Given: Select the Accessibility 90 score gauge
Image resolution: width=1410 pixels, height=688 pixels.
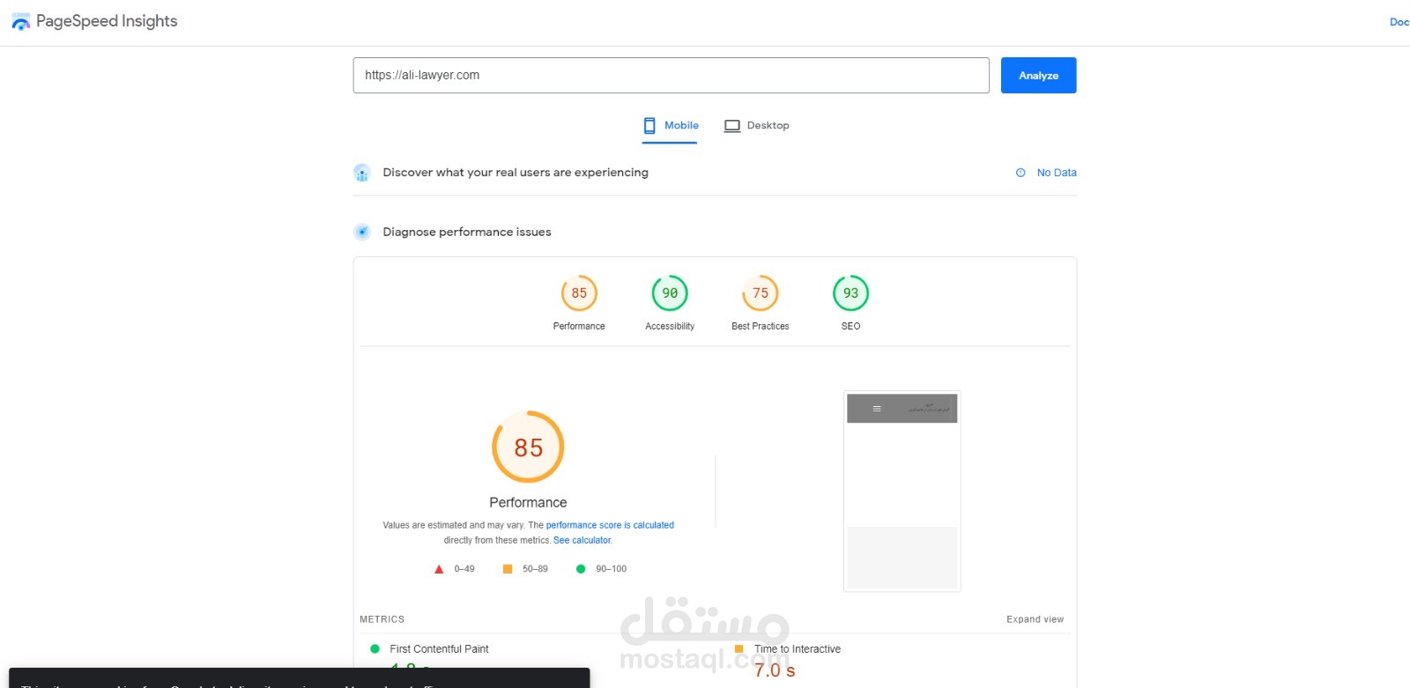Looking at the screenshot, I should (x=670, y=293).
